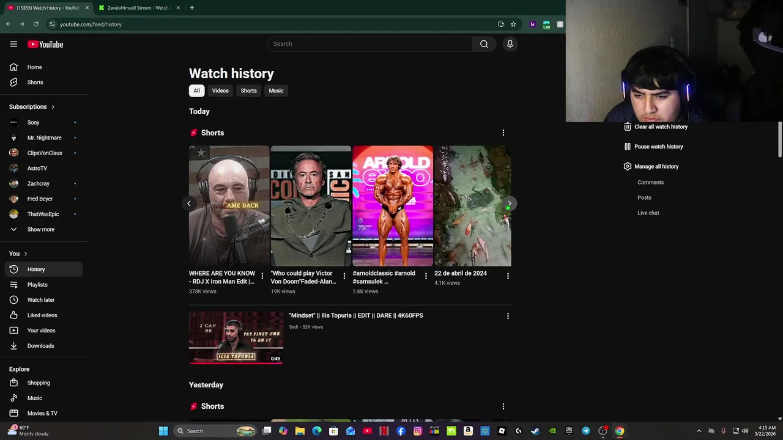This screenshot has width=783, height=440.
Task: Open Steam from the taskbar
Action: (535, 431)
